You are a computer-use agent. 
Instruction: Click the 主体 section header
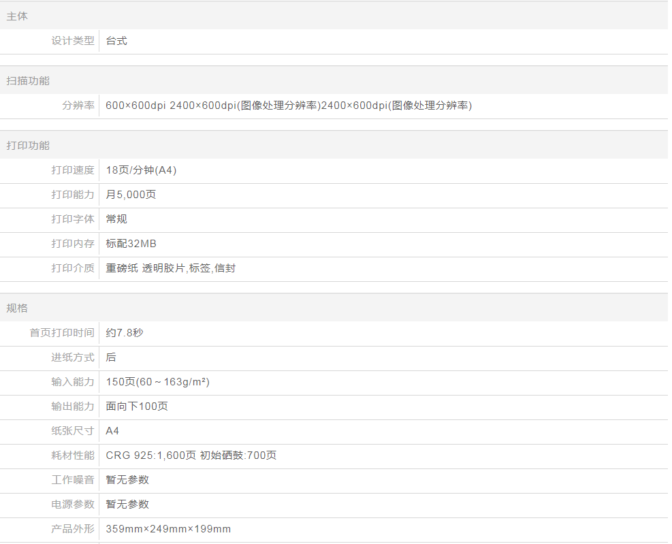pos(17,16)
